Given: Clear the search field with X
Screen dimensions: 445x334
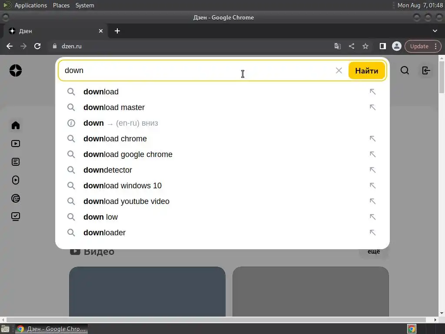Looking at the screenshot, I should [339, 70].
